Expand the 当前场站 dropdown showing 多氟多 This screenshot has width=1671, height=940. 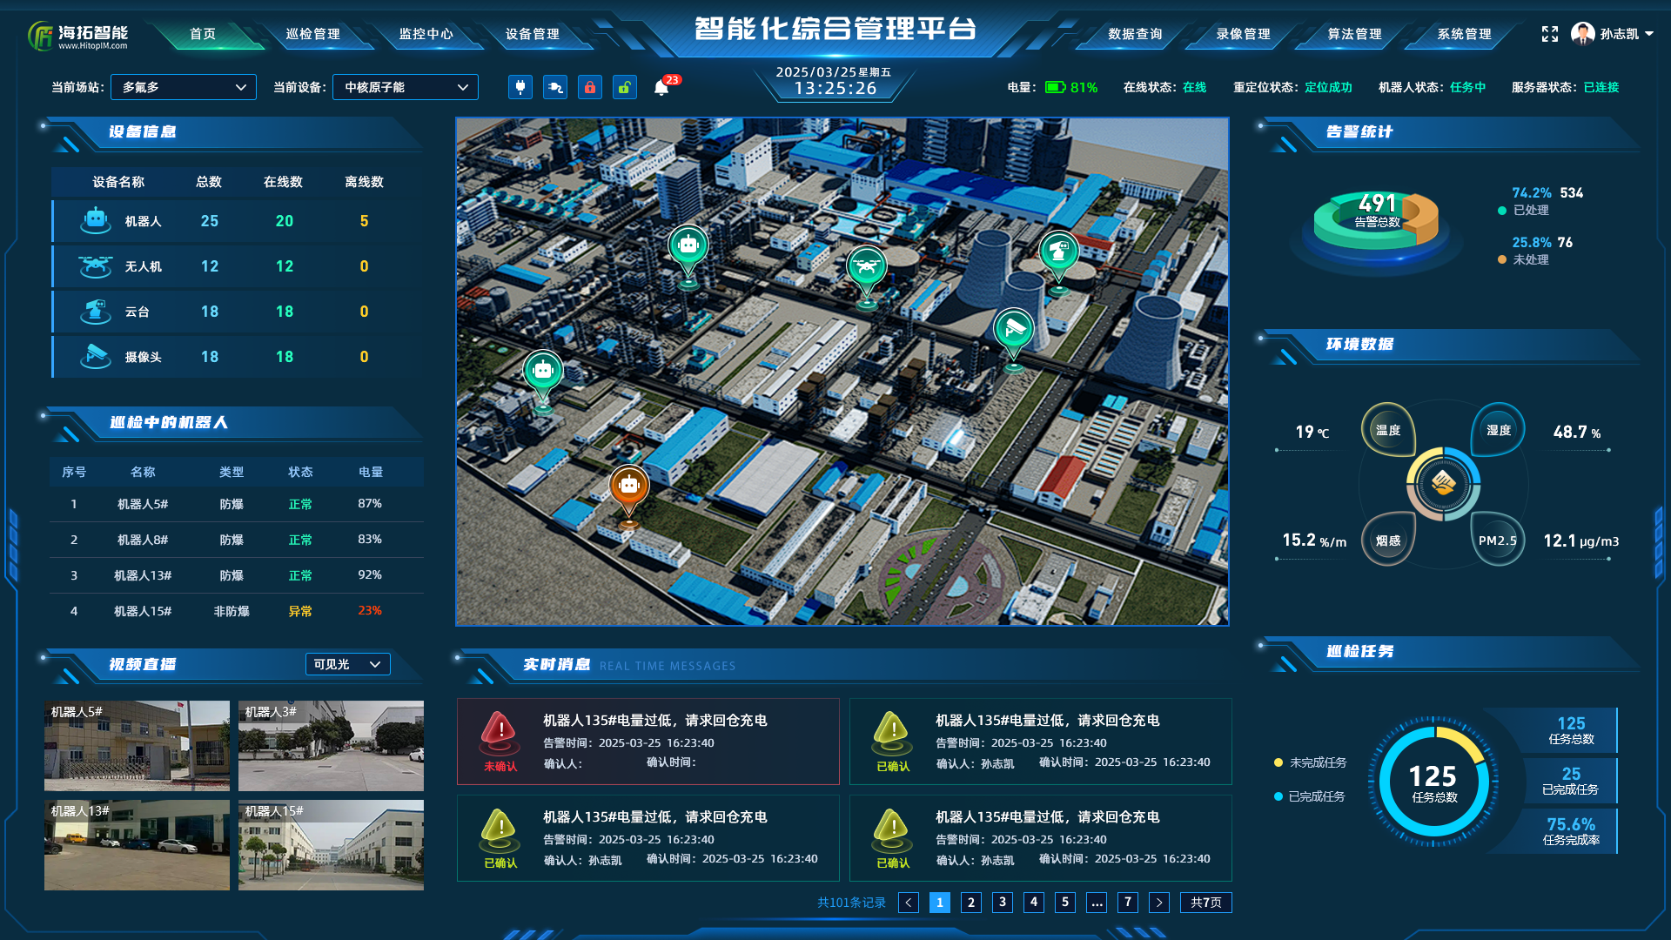(184, 87)
